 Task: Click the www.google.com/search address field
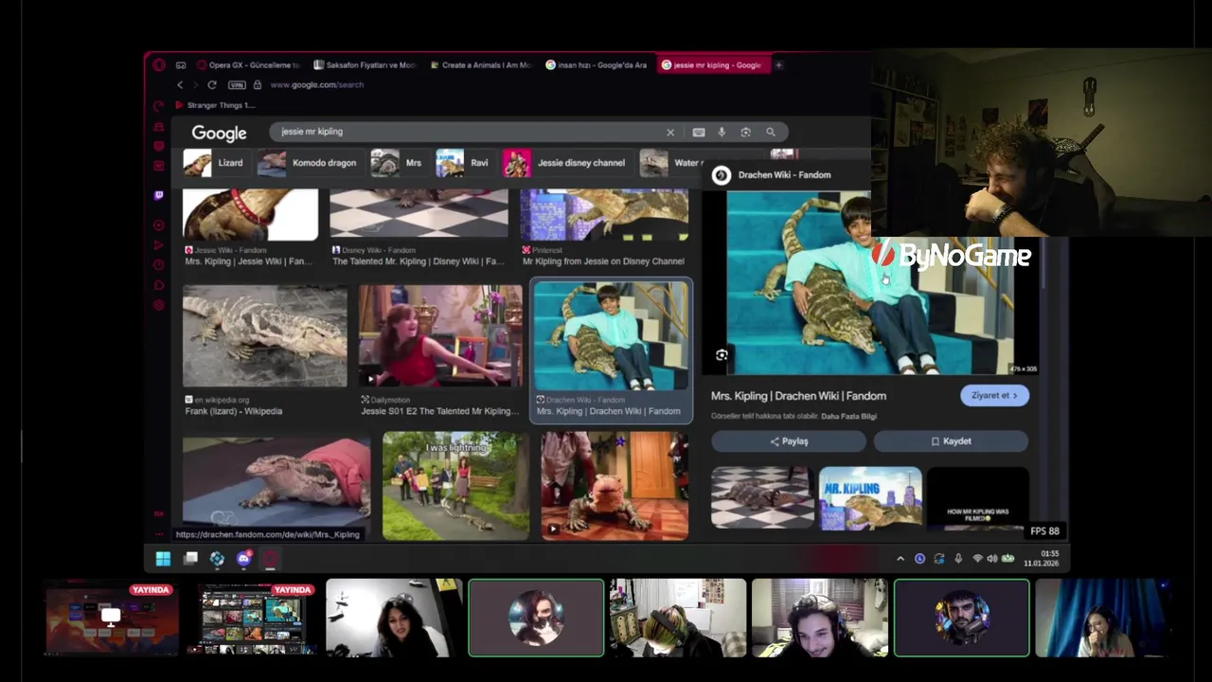316,85
